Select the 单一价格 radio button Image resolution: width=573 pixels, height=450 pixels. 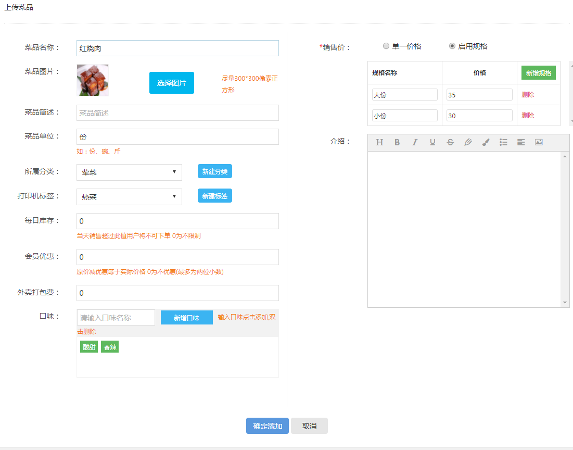coord(386,46)
